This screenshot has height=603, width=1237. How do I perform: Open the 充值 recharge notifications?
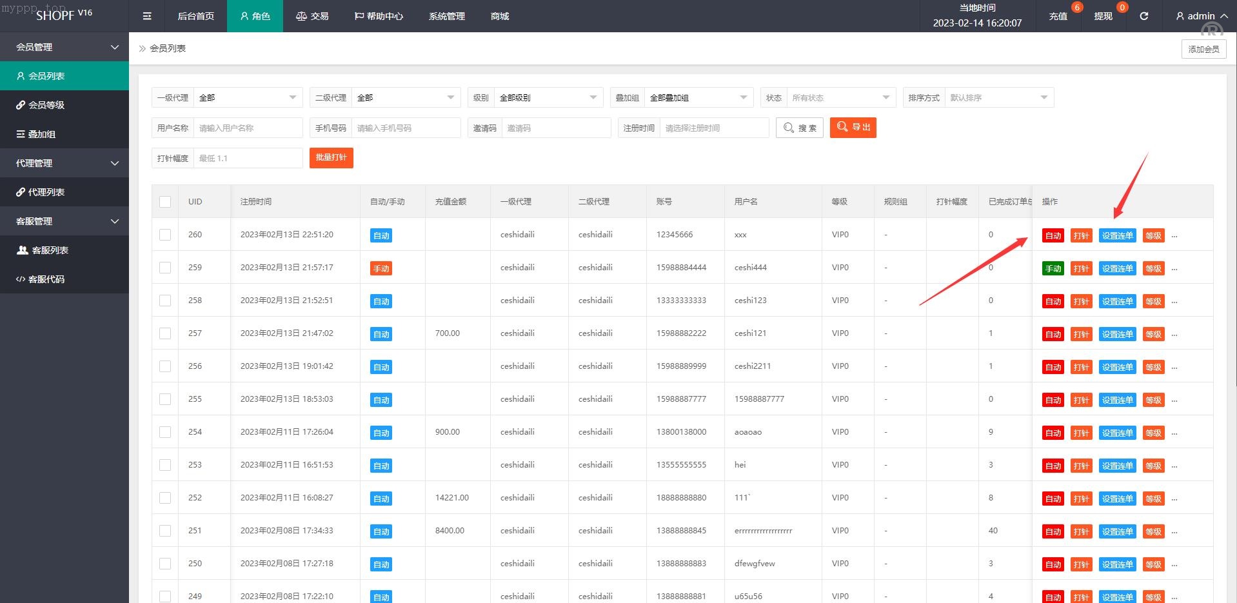[1058, 16]
